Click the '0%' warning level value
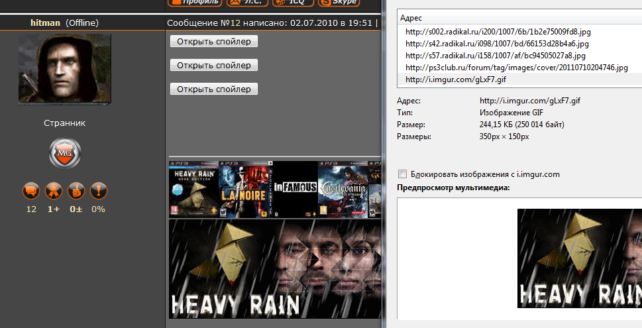The height and width of the screenshot is (328, 642). [98, 209]
